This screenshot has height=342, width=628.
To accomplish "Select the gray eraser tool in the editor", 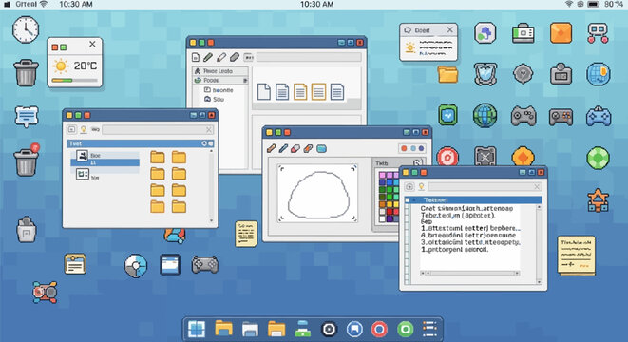I will click(x=235, y=57).
